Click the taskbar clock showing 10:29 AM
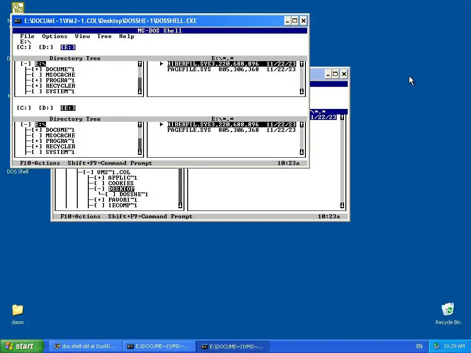This screenshot has width=471, height=353. 454,346
